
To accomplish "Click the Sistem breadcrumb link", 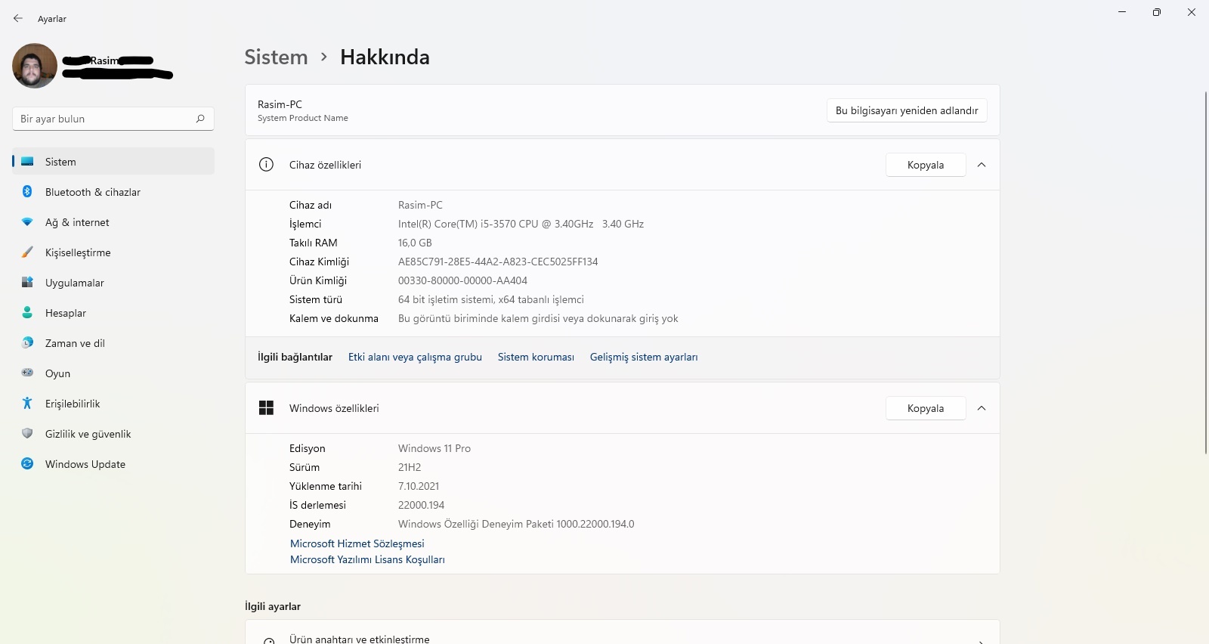I will 276,57.
